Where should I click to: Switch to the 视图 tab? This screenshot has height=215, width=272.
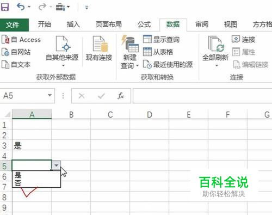230,24
